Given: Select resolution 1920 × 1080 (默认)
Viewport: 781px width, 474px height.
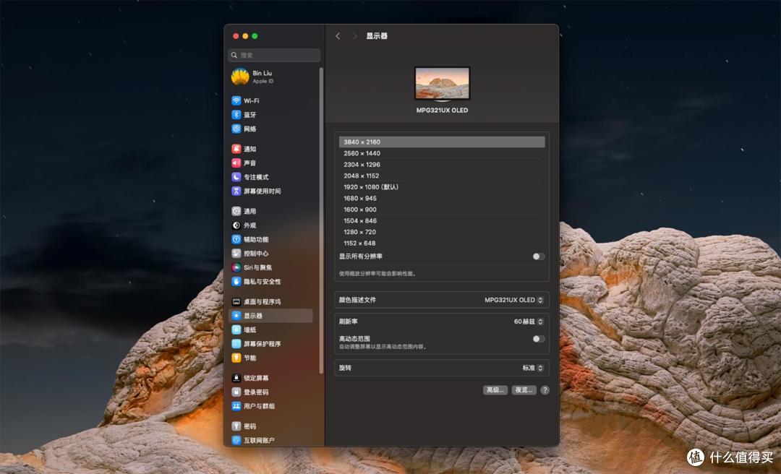Looking at the screenshot, I should pyautogui.click(x=442, y=187).
